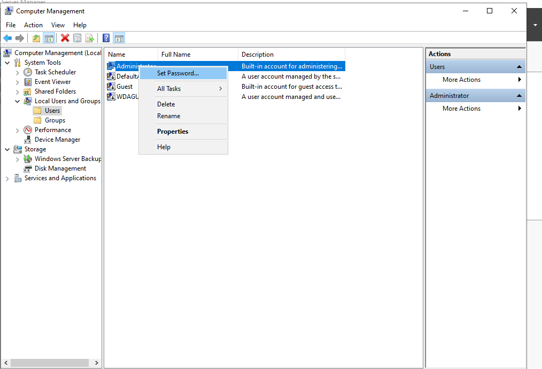Open the Action menu
This screenshot has height=369, width=542.
tap(33, 25)
